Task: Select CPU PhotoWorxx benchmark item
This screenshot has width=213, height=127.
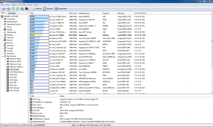Action: [16, 72]
